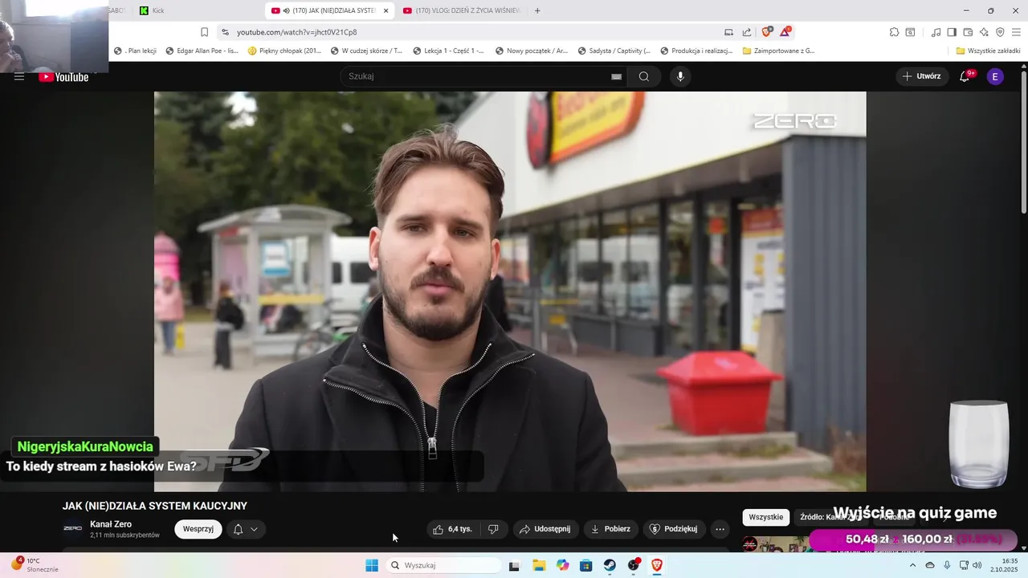This screenshot has width=1028, height=578.
Task: Open bookmark 'Nowy początek / Ar...'
Action: tap(531, 51)
